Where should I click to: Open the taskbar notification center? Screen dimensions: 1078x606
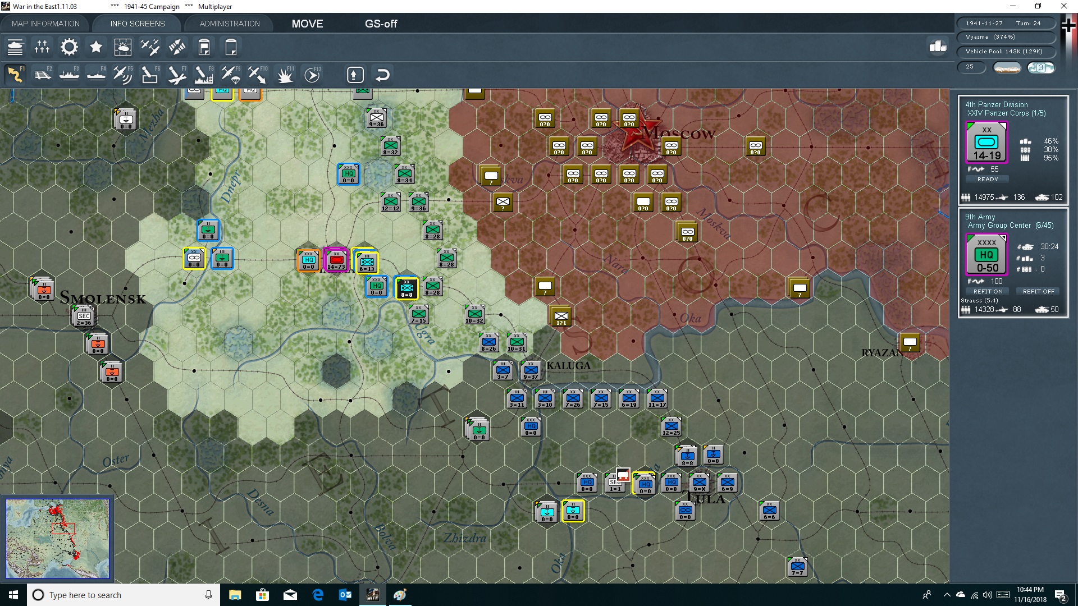(x=1061, y=595)
